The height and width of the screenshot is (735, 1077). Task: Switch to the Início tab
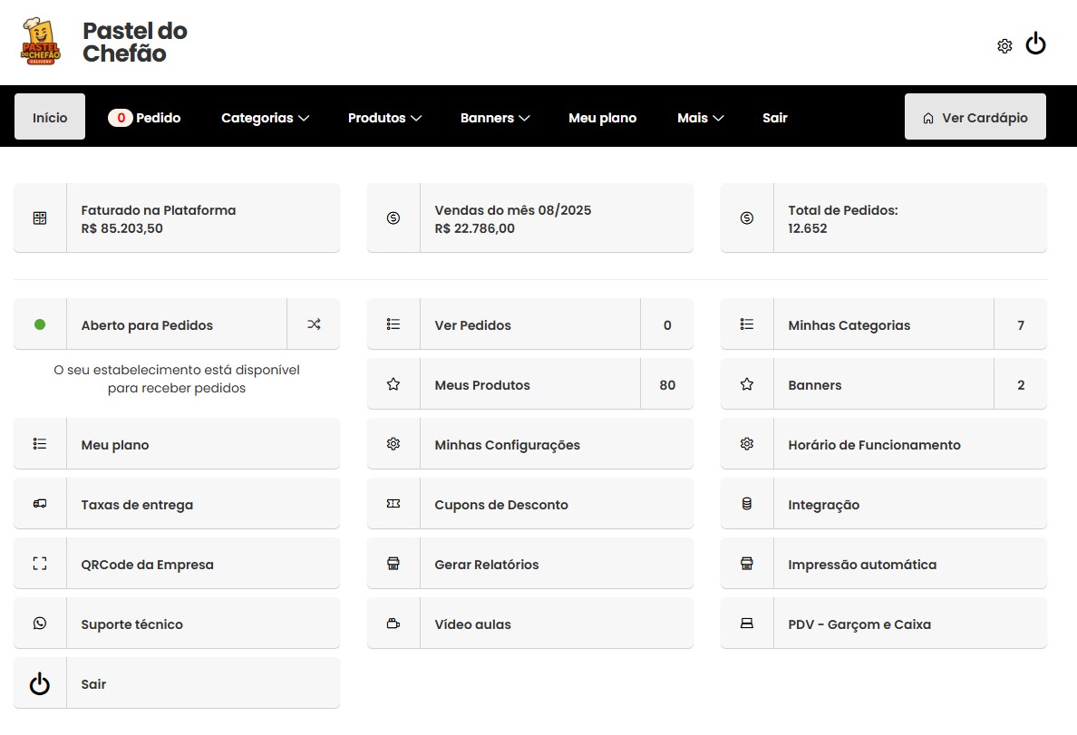[x=49, y=117]
